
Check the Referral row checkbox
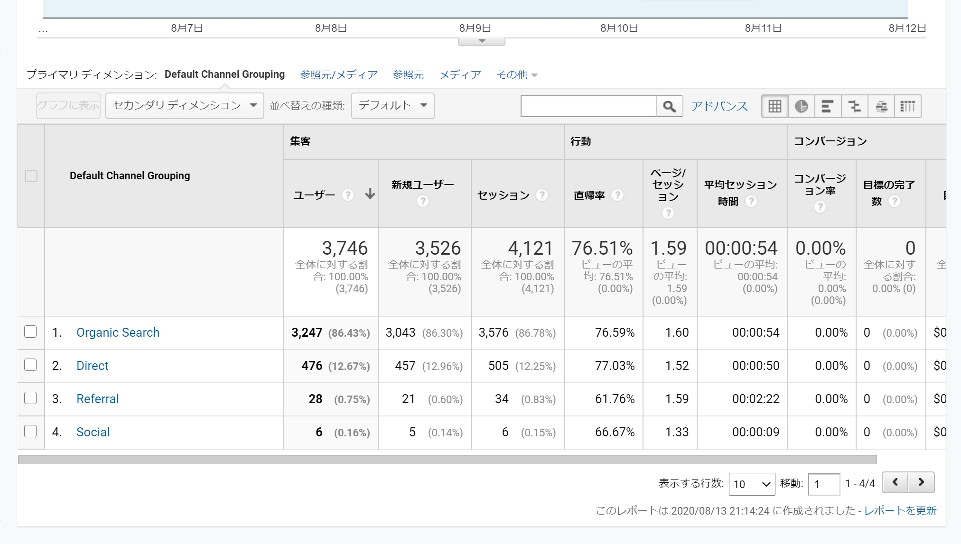pos(30,398)
